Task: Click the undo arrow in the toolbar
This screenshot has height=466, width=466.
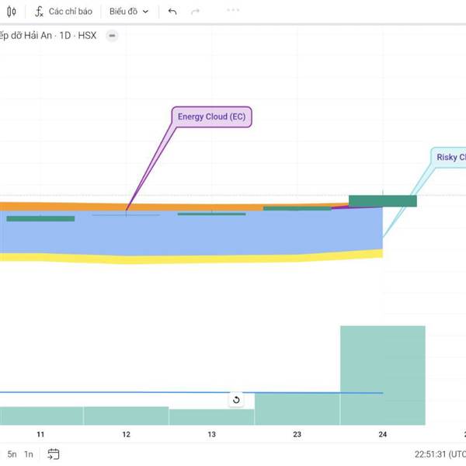Action: pyautogui.click(x=172, y=12)
